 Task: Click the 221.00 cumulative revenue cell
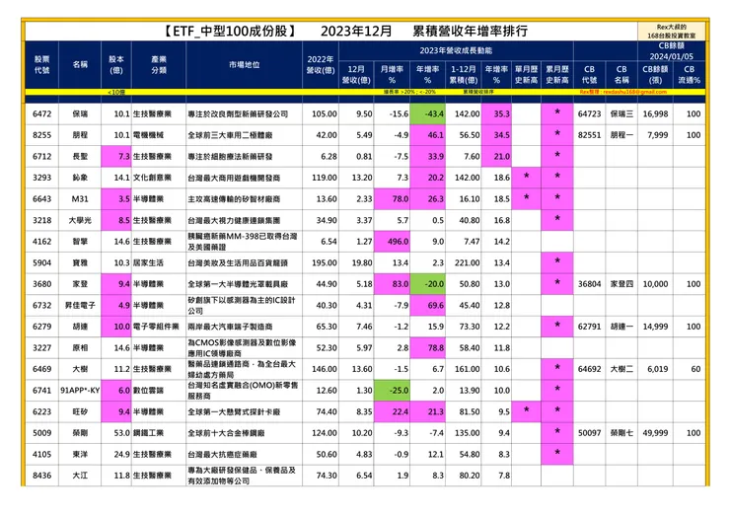tap(464, 262)
